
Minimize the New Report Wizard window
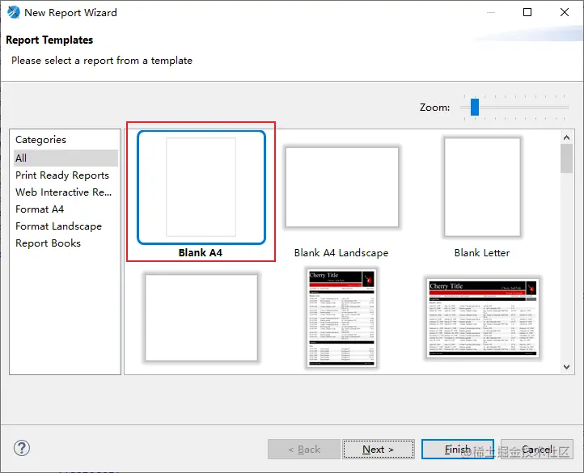(491, 12)
